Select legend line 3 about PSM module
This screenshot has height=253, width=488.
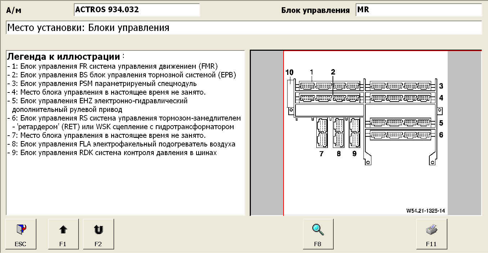(102, 83)
